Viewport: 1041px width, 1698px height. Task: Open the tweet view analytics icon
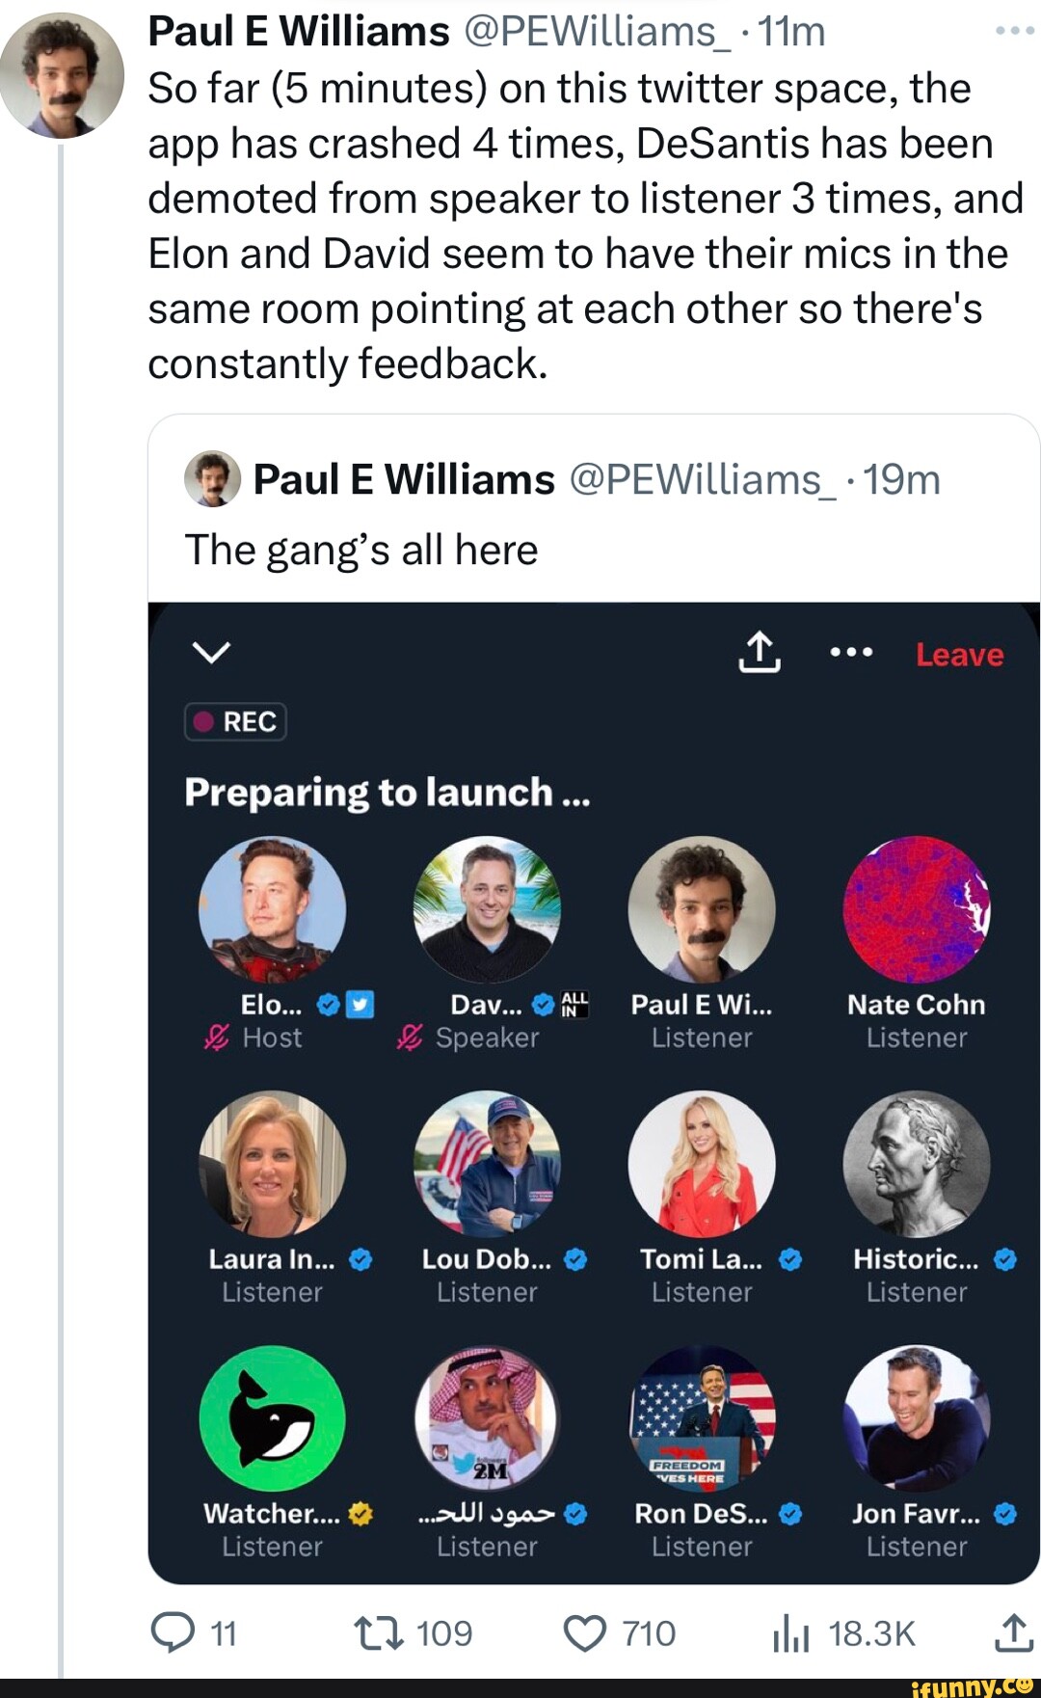point(790,1634)
